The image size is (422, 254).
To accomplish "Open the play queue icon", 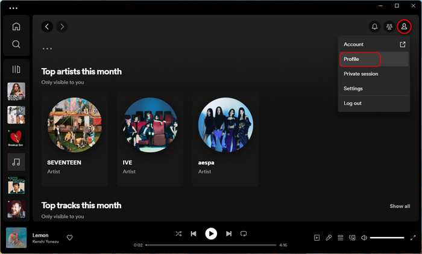I will 341,238.
